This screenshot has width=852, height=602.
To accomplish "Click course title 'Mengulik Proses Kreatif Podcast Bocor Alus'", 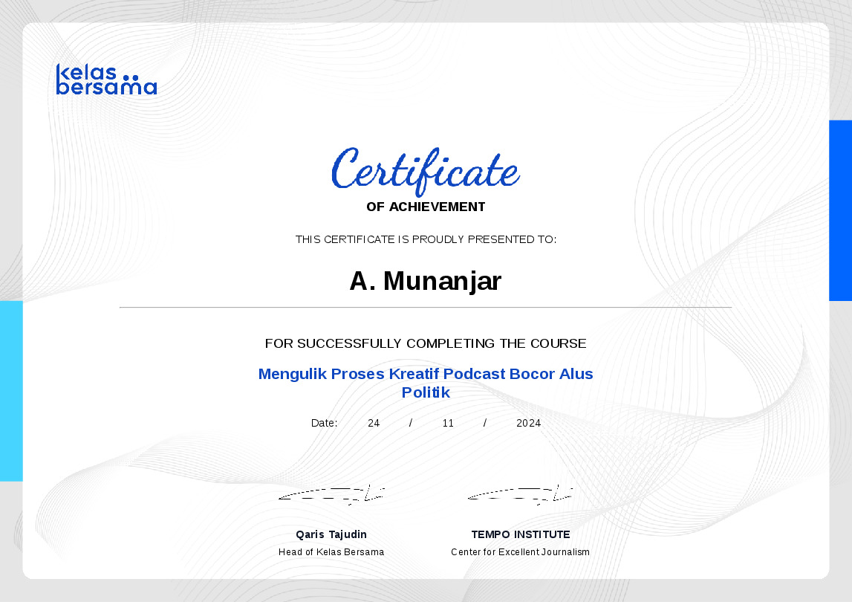I will pos(426,374).
